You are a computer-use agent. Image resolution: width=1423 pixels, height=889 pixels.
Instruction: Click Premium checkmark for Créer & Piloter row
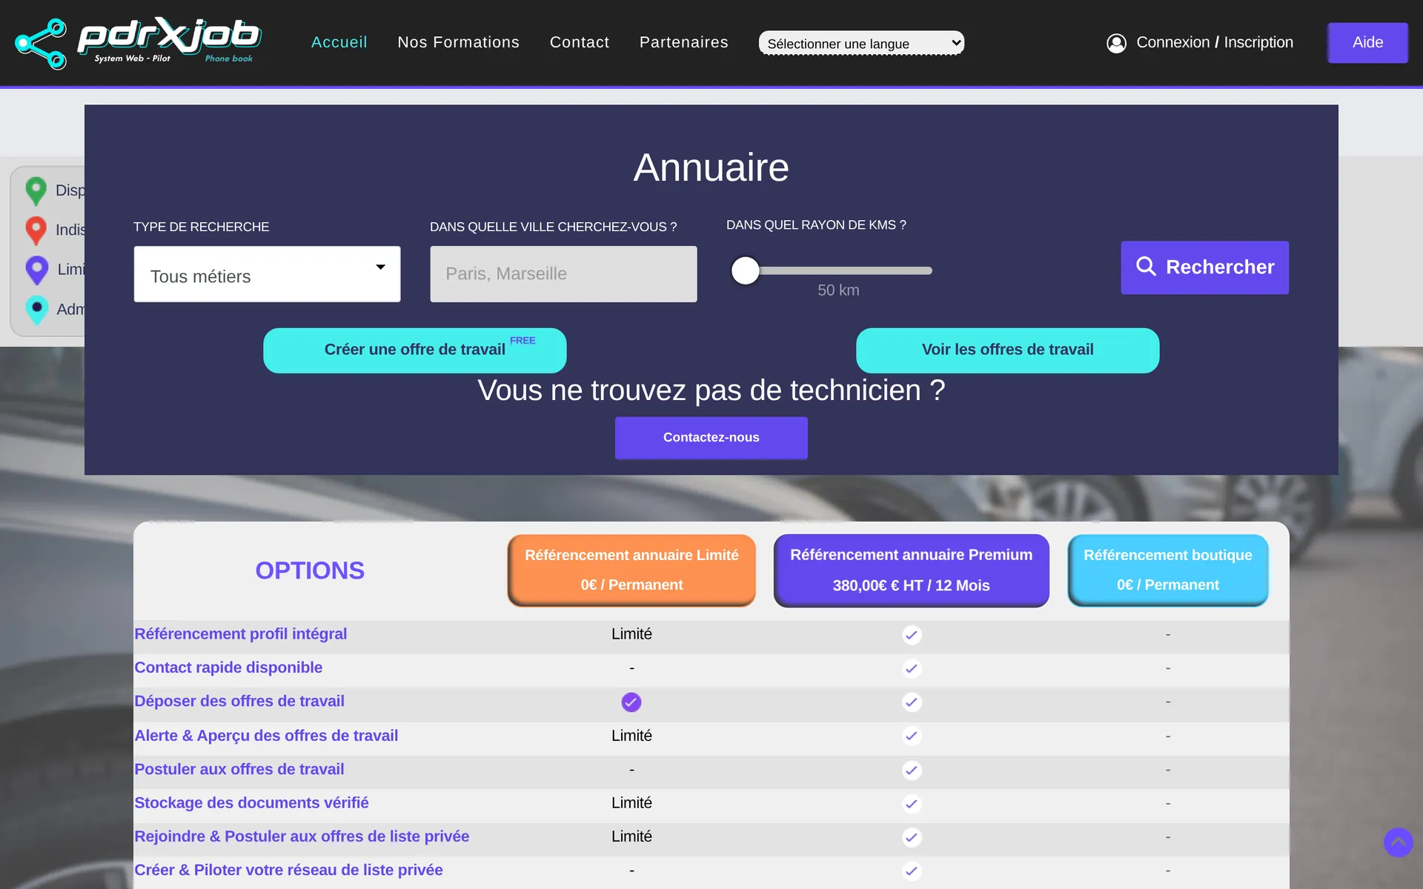tap(912, 871)
